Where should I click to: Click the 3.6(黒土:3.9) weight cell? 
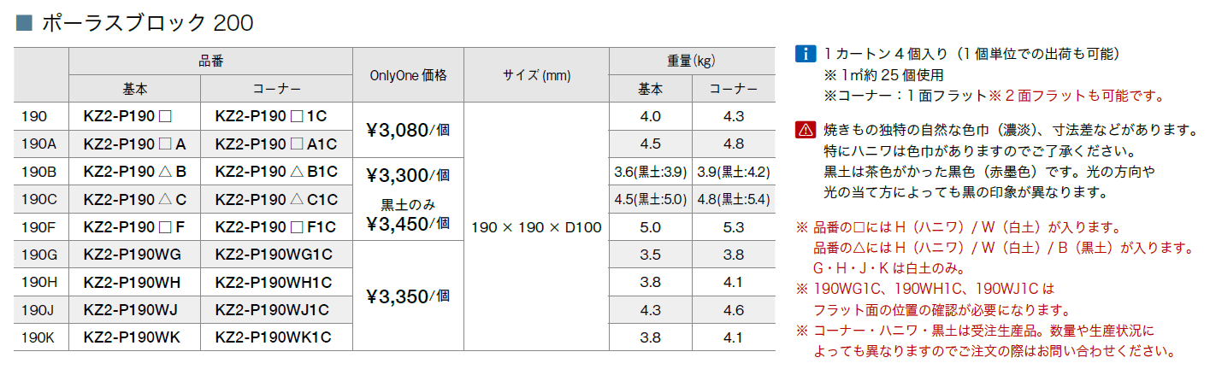pyautogui.click(x=650, y=173)
